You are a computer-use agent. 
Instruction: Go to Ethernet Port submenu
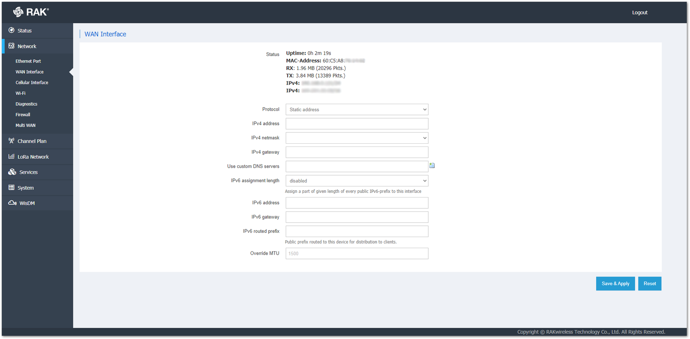coord(28,61)
